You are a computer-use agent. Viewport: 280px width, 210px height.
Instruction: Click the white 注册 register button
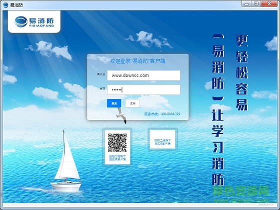pyautogui.click(x=132, y=103)
